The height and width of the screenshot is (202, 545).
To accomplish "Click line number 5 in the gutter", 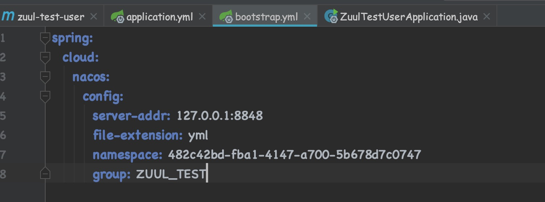I will (x=3, y=116).
